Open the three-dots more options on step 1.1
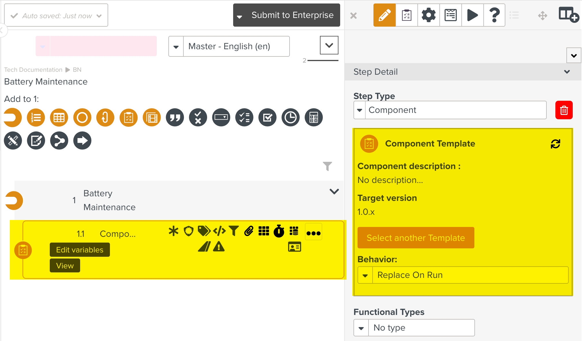 pos(313,233)
